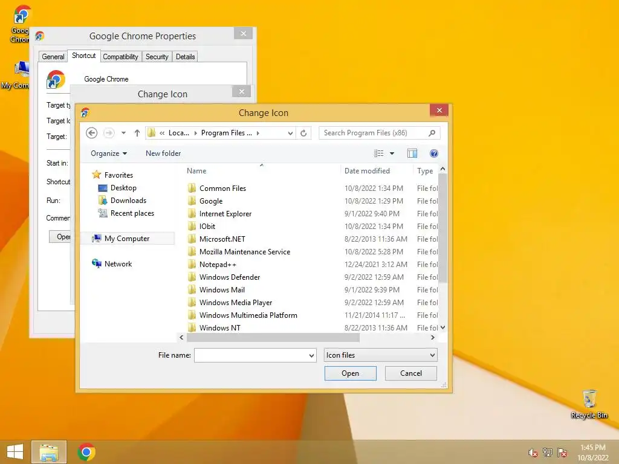Expand the address bar history dropdown
The width and height of the screenshot is (619, 464).
[291, 134]
